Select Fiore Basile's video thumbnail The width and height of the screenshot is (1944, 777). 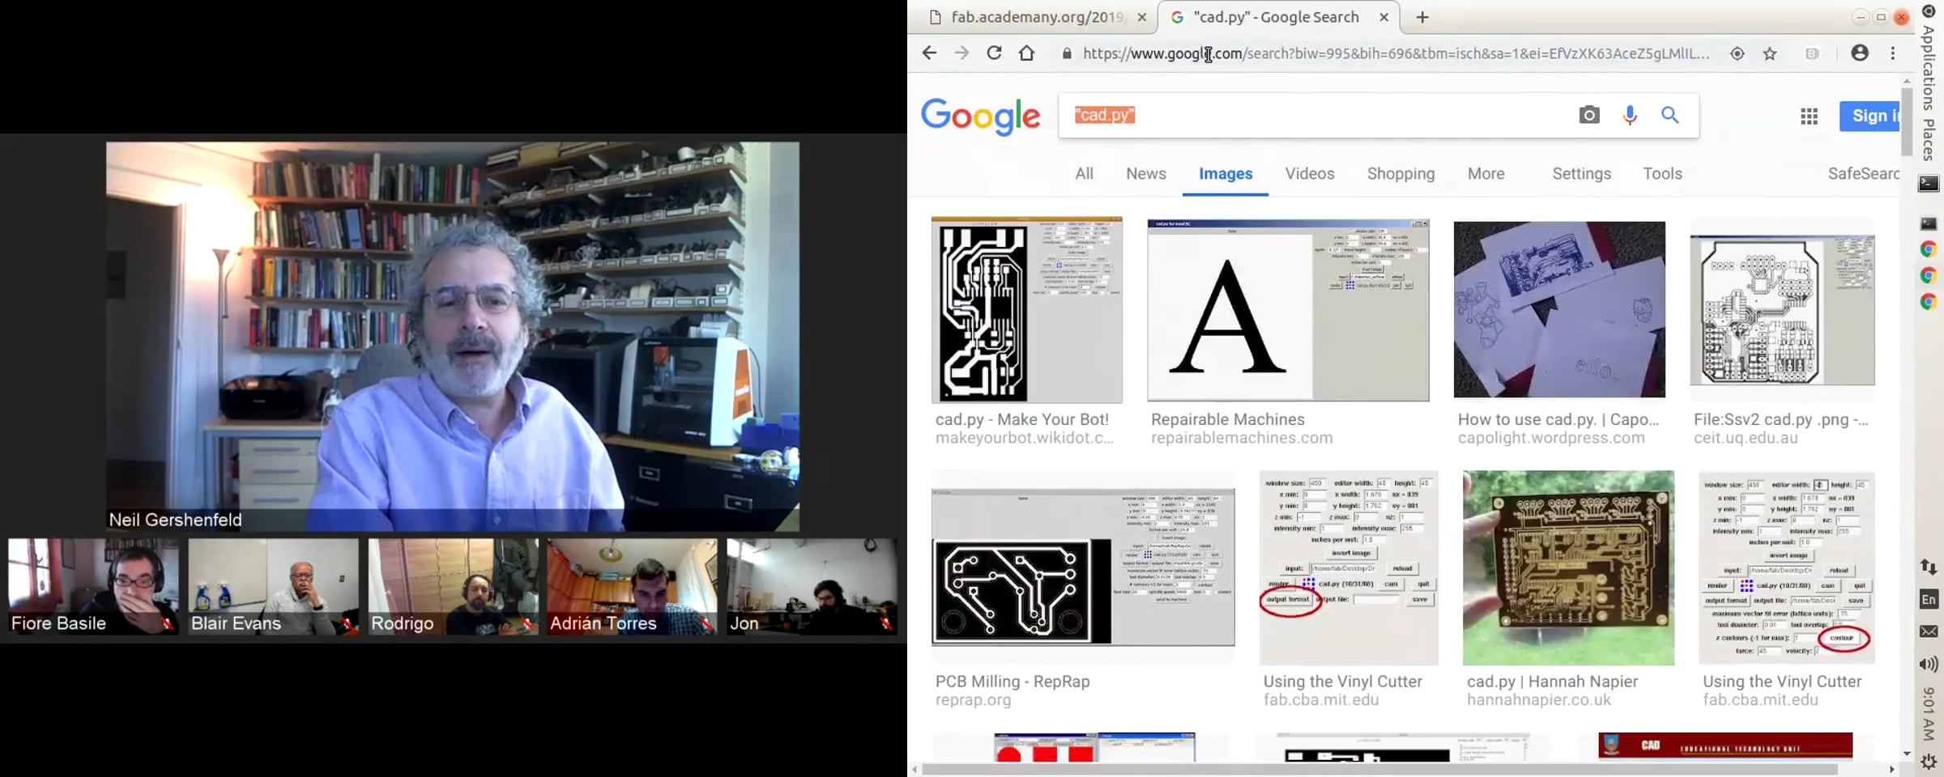(93, 587)
